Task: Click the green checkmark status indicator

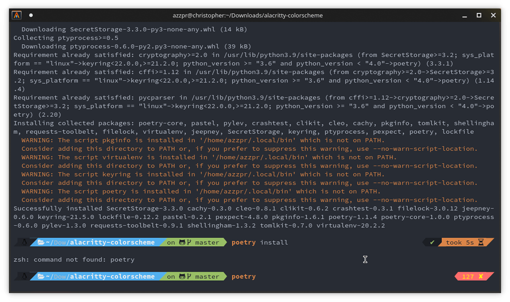Action: [432, 242]
